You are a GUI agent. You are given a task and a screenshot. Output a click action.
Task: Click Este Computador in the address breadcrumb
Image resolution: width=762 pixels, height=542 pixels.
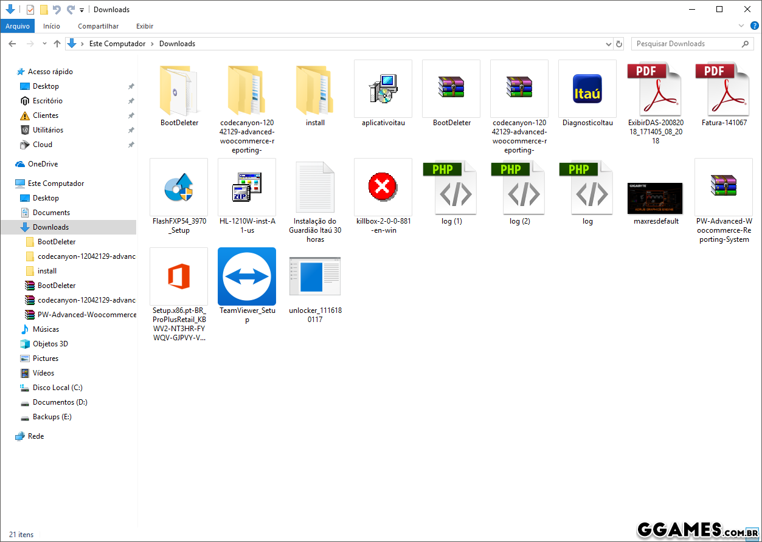coord(117,44)
